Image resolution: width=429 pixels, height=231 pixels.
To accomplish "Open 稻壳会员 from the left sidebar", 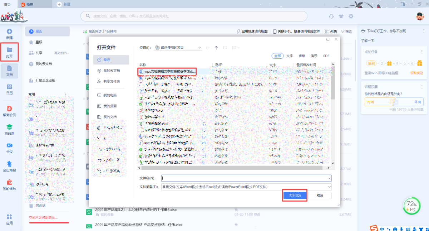I will click(10, 109).
